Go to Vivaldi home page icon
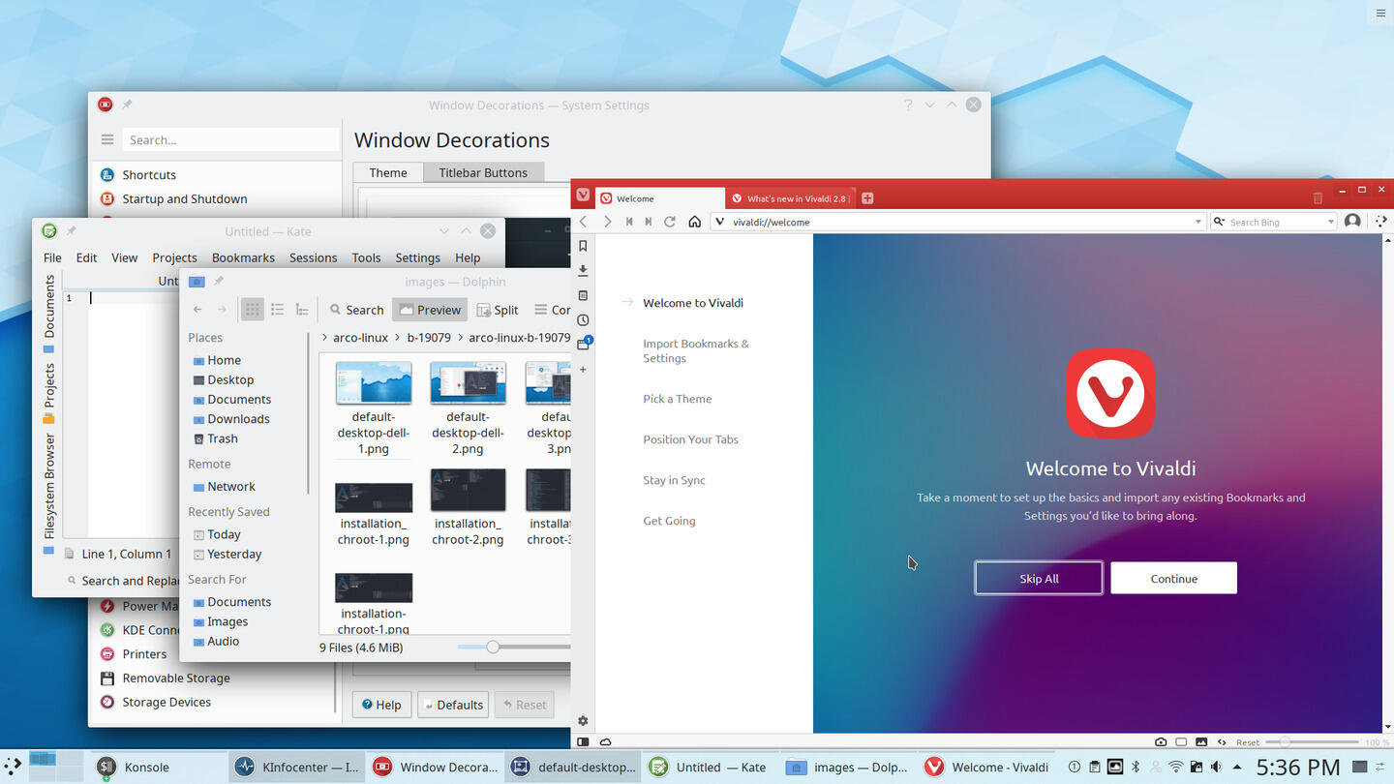The image size is (1394, 784). (694, 222)
